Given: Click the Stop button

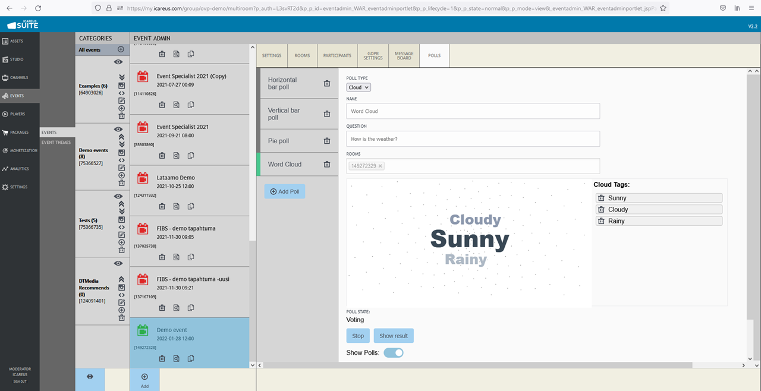Looking at the screenshot, I should (358, 336).
